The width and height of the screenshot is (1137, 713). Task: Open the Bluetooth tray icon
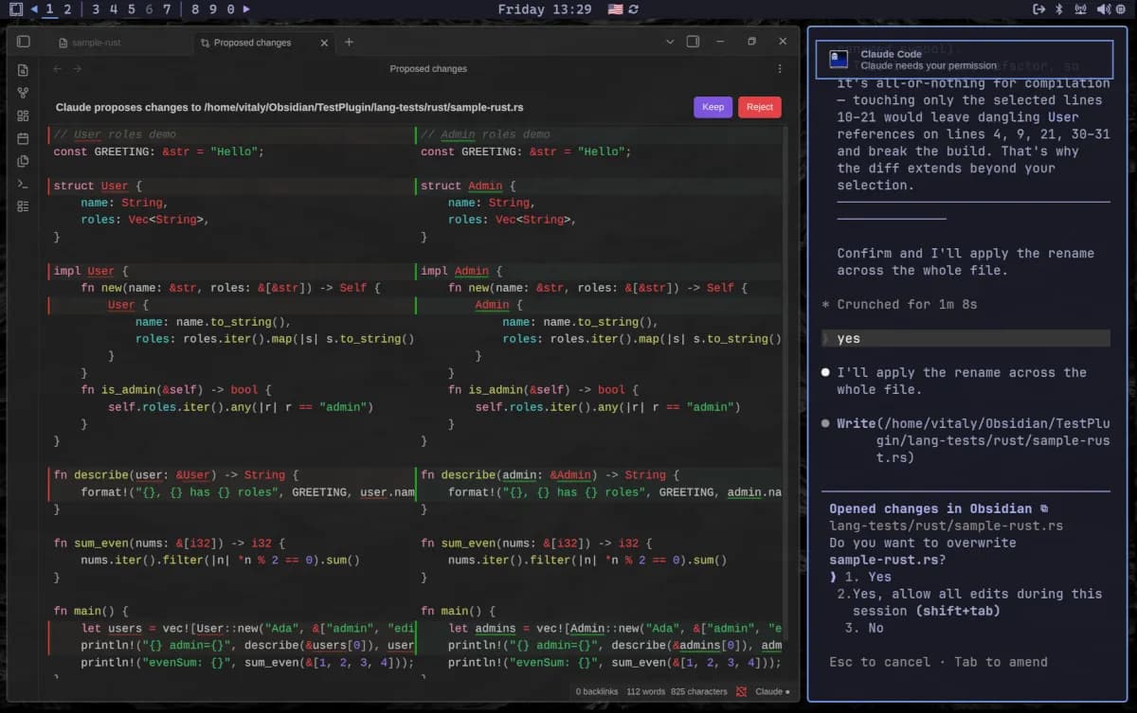coord(1060,9)
